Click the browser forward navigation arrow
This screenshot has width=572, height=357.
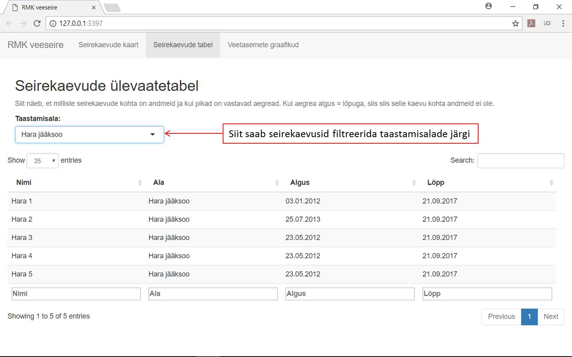click(x=23, y=23)
